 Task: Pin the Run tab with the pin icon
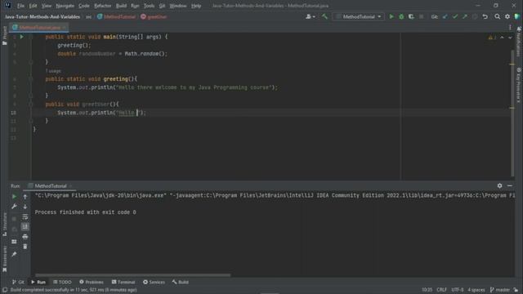(14, 254)
